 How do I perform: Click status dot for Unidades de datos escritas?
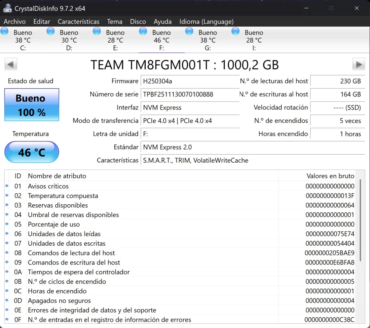[x=7, y=243]
